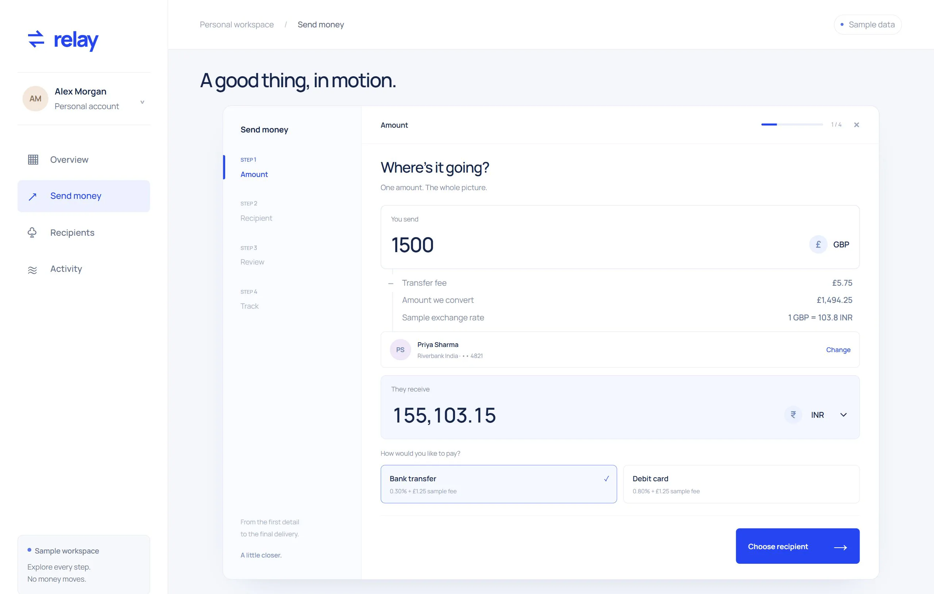Select Debit card payment option
This screenshot has height=594, width=934.
pyautogui.click(x=741, y=484)
